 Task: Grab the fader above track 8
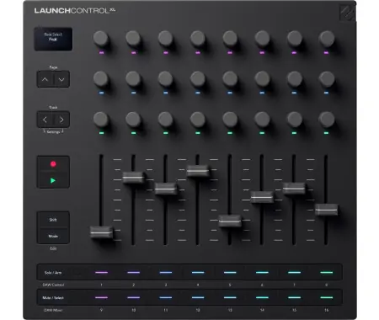point(326,210)
